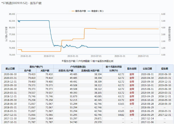The image size is (174, 124).
Task: Click the 报告期 column header
Action: (x=164, y=69)
